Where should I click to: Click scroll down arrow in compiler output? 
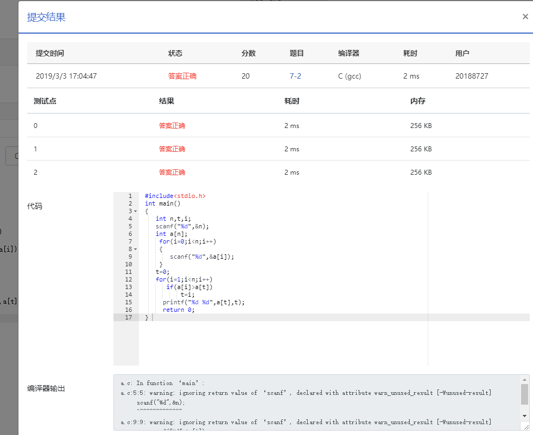[524, 416]
